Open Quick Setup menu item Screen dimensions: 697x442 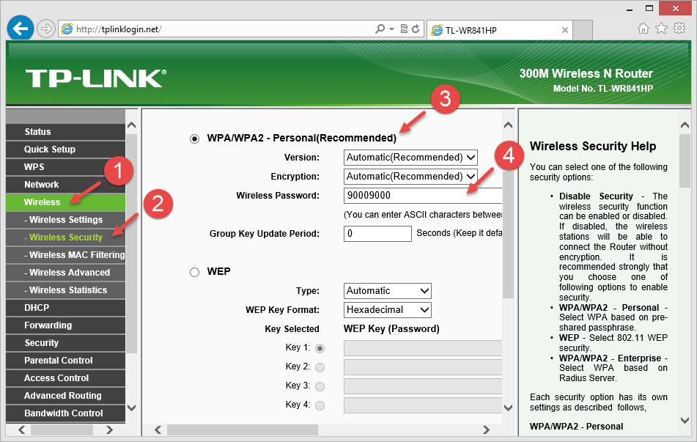(66, 150)
